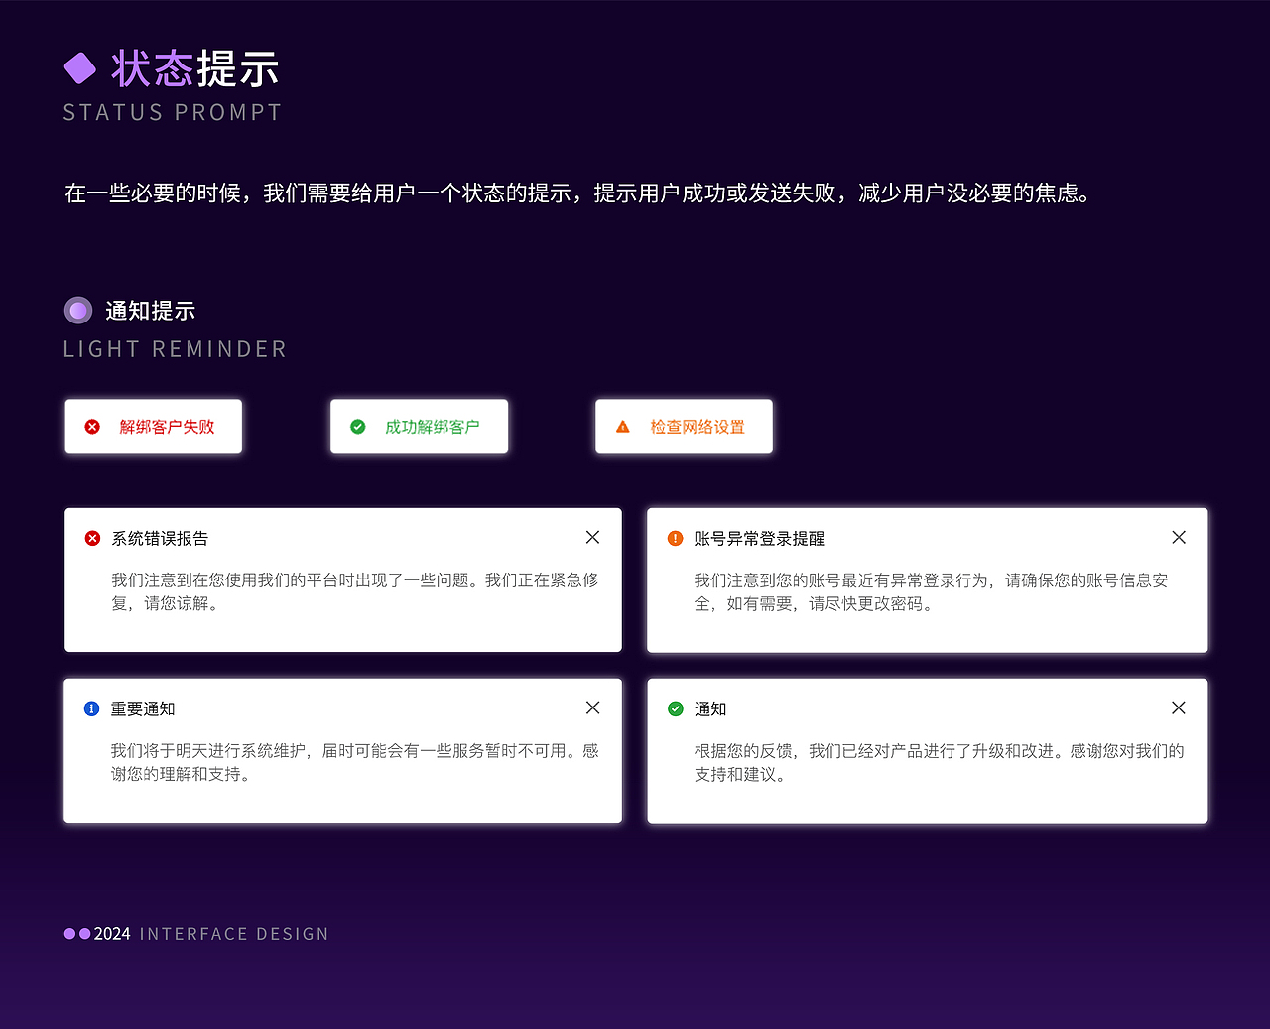
Task: Dismiss the 系统错误报告 notification
Action: point(592,537)
